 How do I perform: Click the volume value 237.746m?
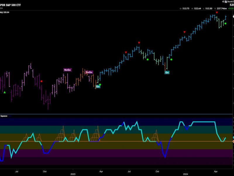[222, 9]
